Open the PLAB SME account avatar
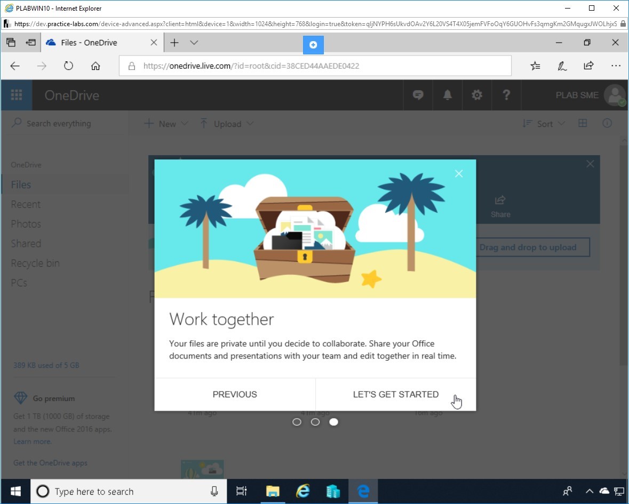The height and width of the screenshot is (504, 629). [615, 95]
